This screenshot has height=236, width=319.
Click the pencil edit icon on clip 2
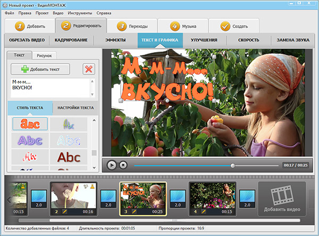coord(64,212)
